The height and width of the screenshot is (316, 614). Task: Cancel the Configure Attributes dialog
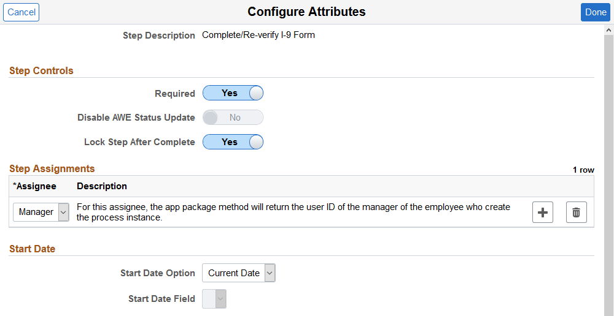21,12
